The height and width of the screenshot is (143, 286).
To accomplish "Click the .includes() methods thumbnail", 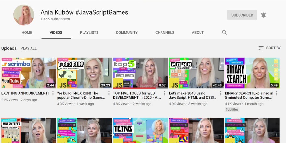I will point(196,130).
